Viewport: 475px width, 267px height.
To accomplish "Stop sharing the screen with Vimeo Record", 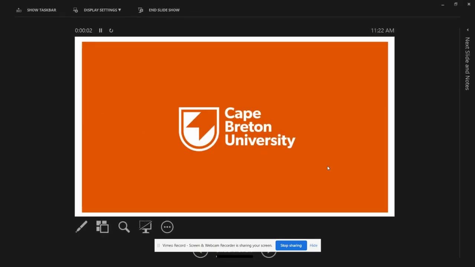I will 291,245.
